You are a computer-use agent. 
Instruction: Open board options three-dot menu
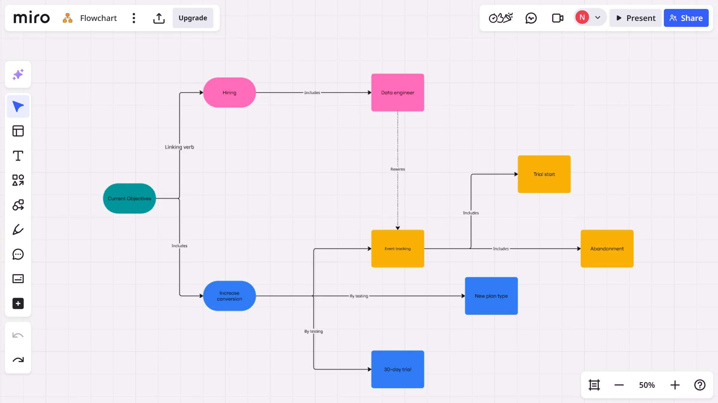tap(134, 18)
